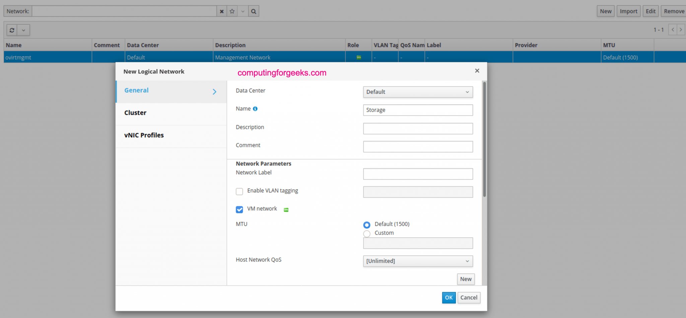This screenshot has height=318, width=686.
Task: Open the Data Center dropdown
Action: coord(418,92)
